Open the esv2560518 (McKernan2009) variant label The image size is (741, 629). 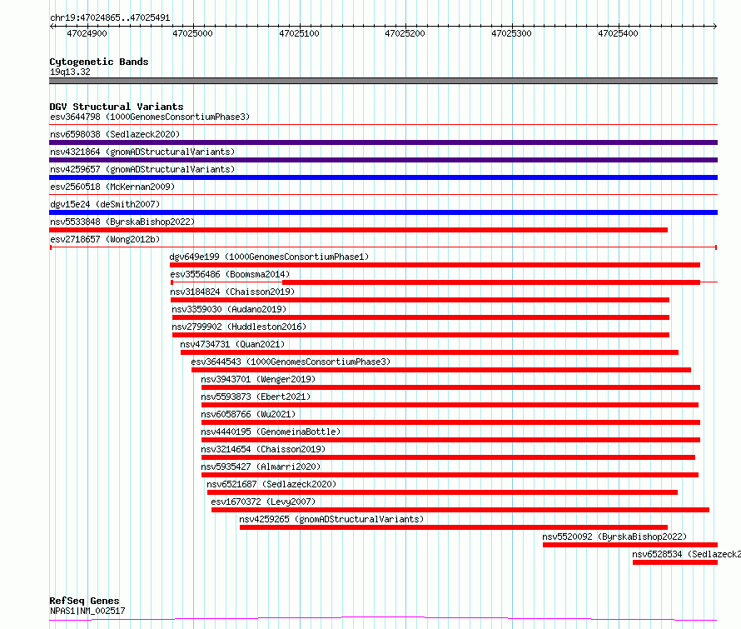click(112, 187)
